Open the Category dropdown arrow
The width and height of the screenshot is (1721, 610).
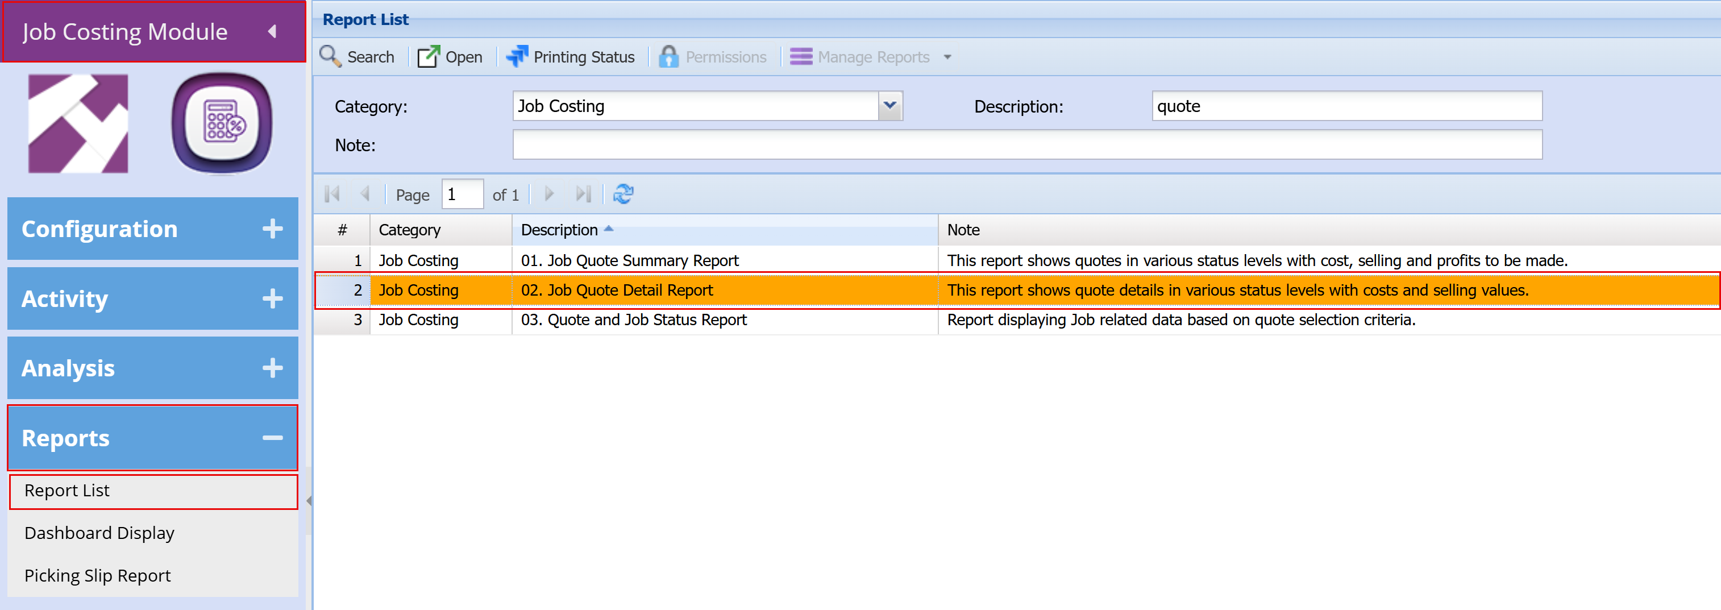pos(890,106)
